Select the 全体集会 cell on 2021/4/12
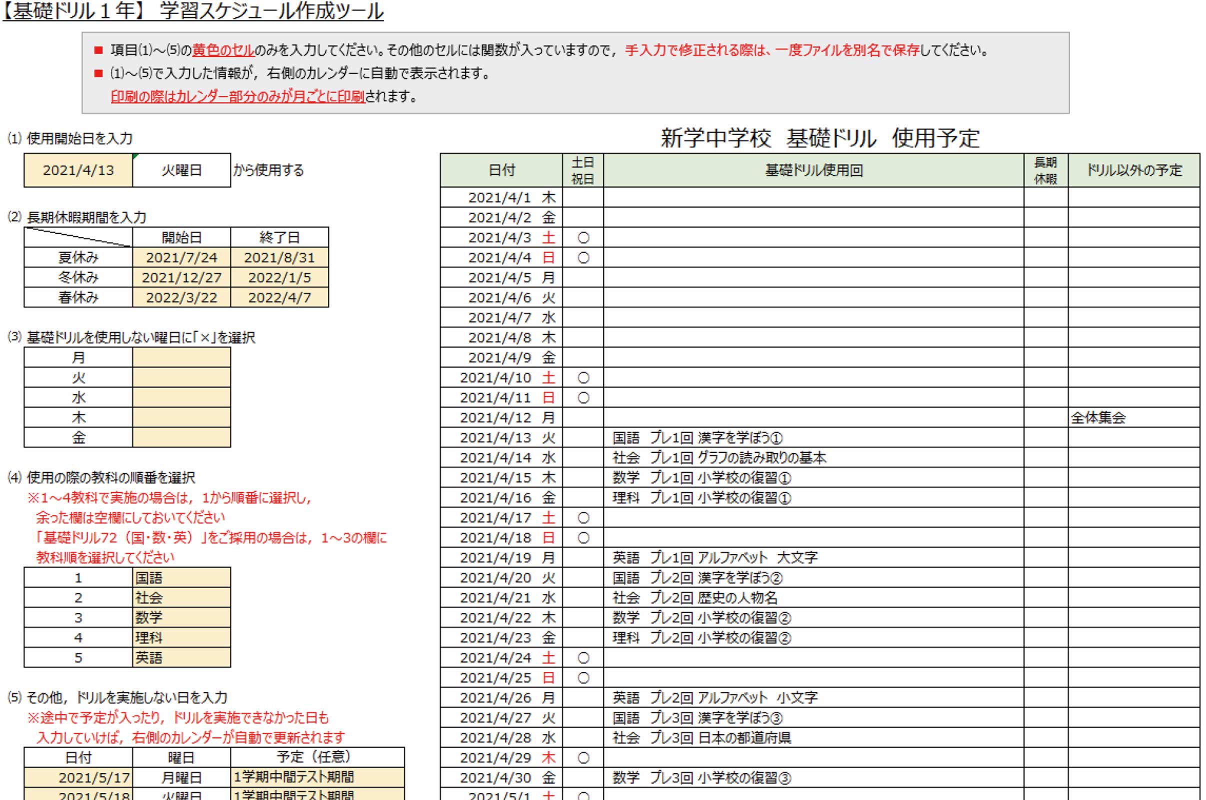Viewport: 1206px width, 800px height. pos(1134,417)
